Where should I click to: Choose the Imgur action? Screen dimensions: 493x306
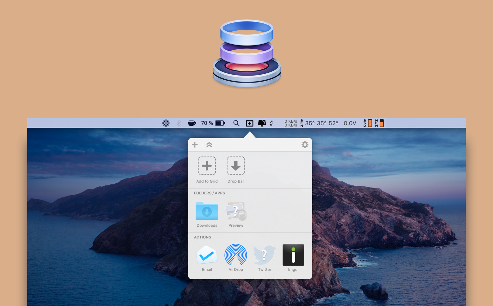[293, 258]
